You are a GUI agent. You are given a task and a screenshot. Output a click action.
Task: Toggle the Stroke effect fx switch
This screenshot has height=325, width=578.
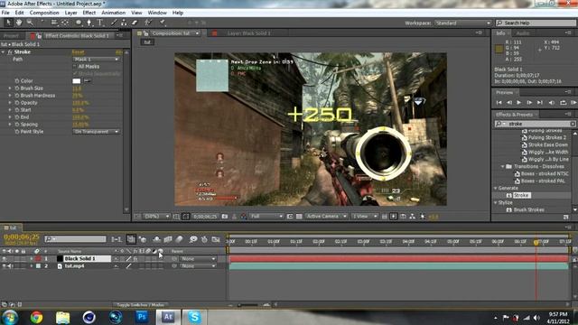pos(10,52)
